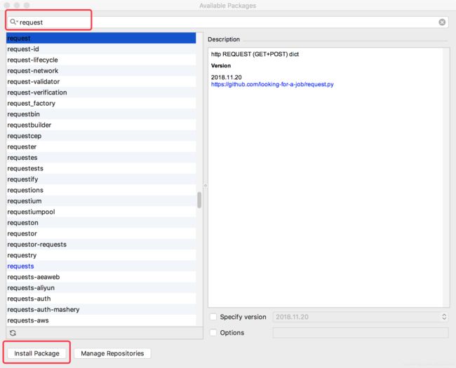Click the package list scrollbar thumb
Viewport: 456px width, 368px height.
199,200
